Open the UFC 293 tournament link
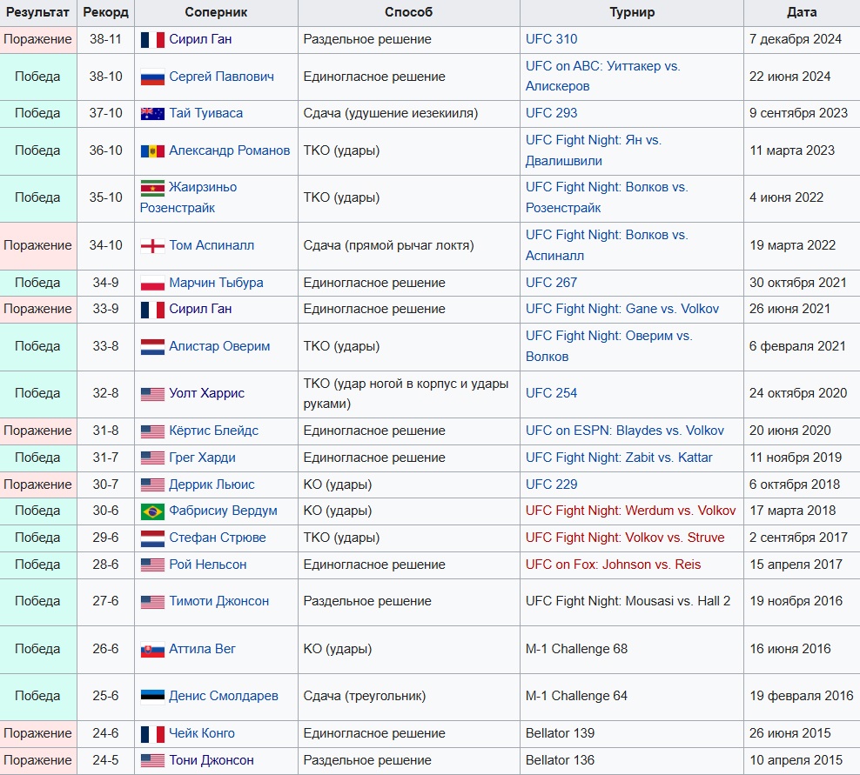The image size is (860, 775). click(551, 113)
